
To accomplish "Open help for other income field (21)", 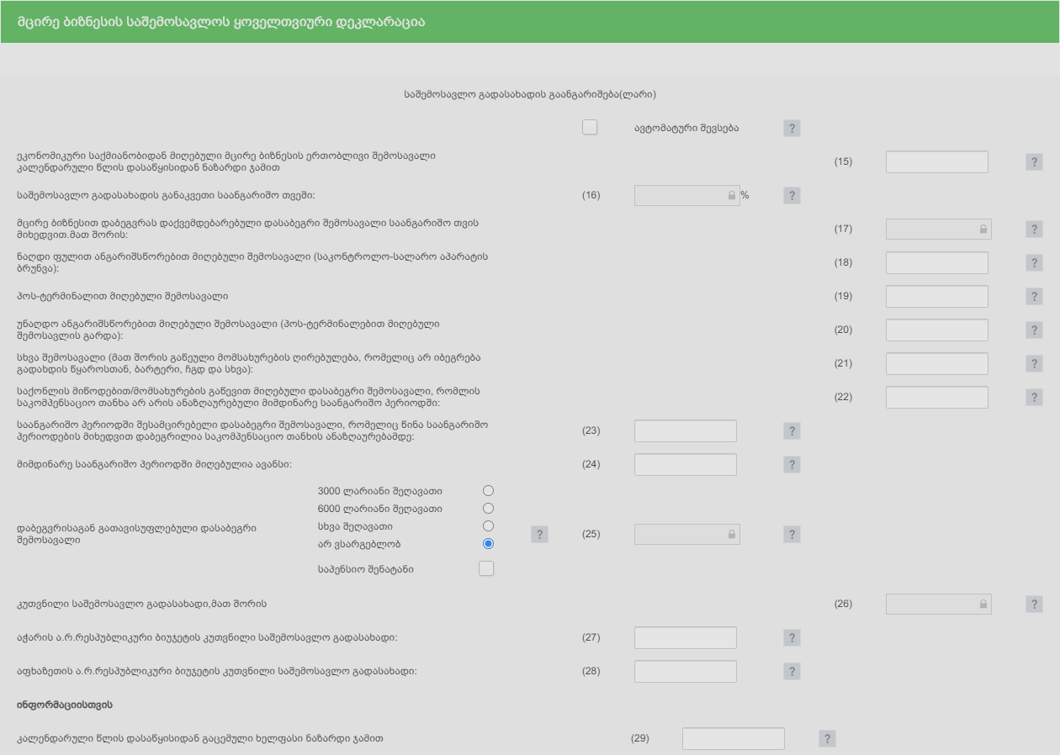I will coord(1034,363).
